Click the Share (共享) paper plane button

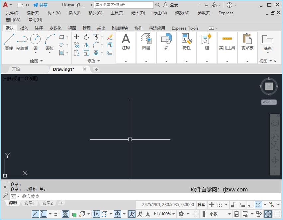40,5
